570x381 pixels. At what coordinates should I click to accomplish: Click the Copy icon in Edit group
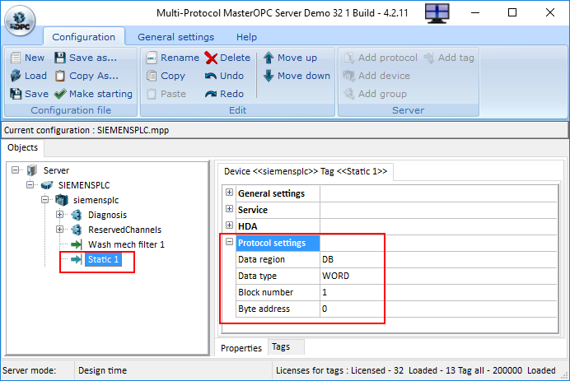tap(152, 76)
